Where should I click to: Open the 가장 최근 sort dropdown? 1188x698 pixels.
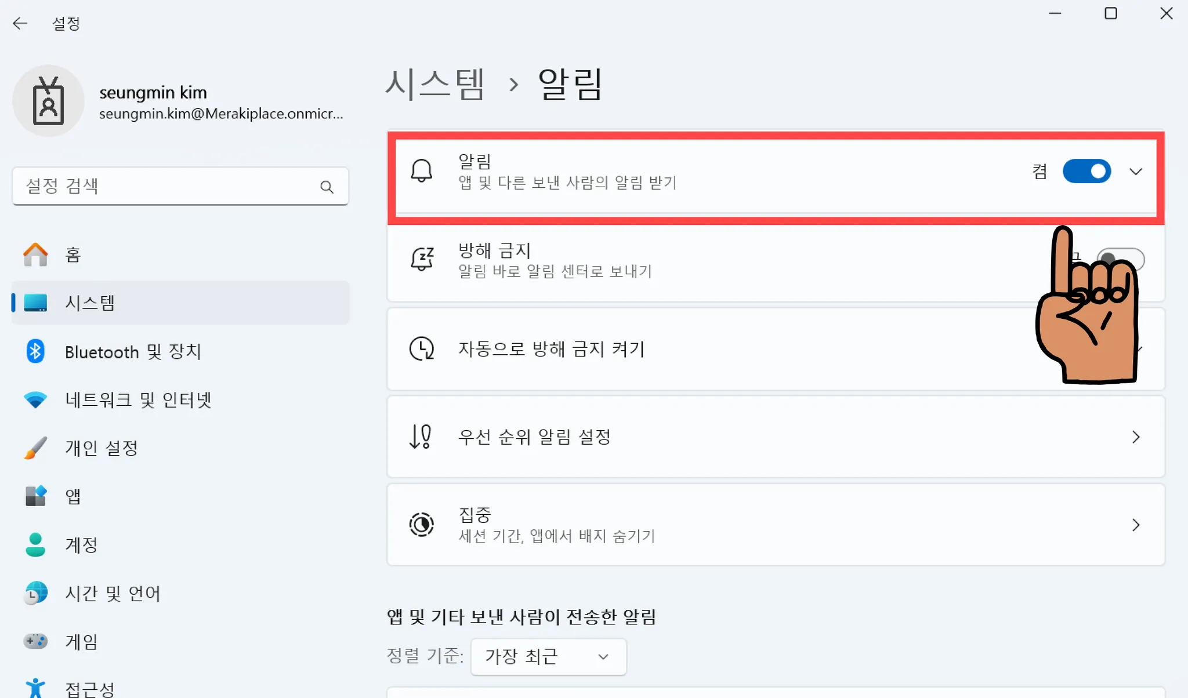pos(548,656)
